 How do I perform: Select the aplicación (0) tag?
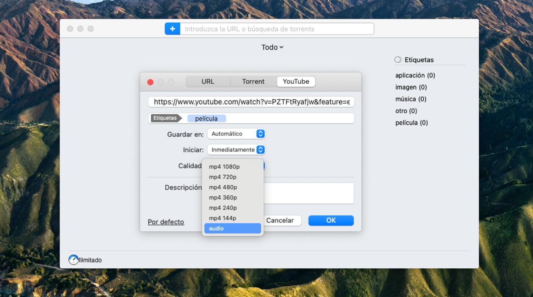[x=415, y=75]
